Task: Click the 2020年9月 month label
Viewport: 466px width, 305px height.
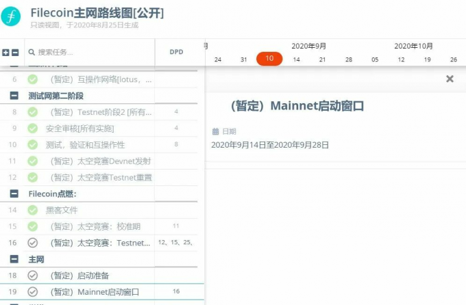Action: [309, 46]
